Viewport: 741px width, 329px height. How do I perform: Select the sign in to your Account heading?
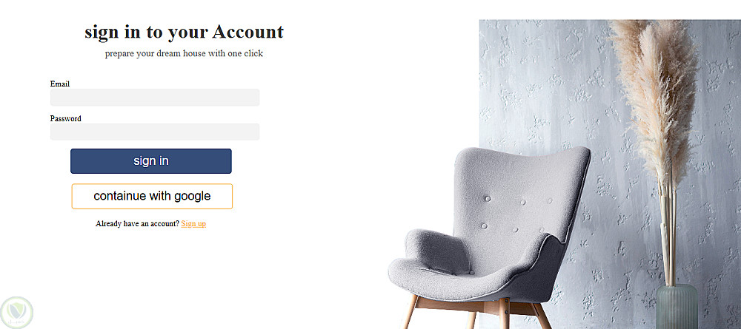(184, 32)
